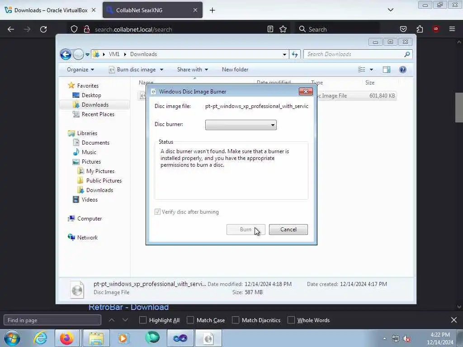This screenshot has height=347, width=463.
Task: Open the Pocket save icon
Action: pos(403,29)
